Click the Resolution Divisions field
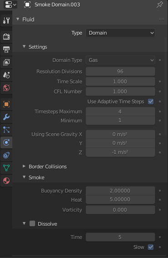168x258 pixels. (120, 71)
